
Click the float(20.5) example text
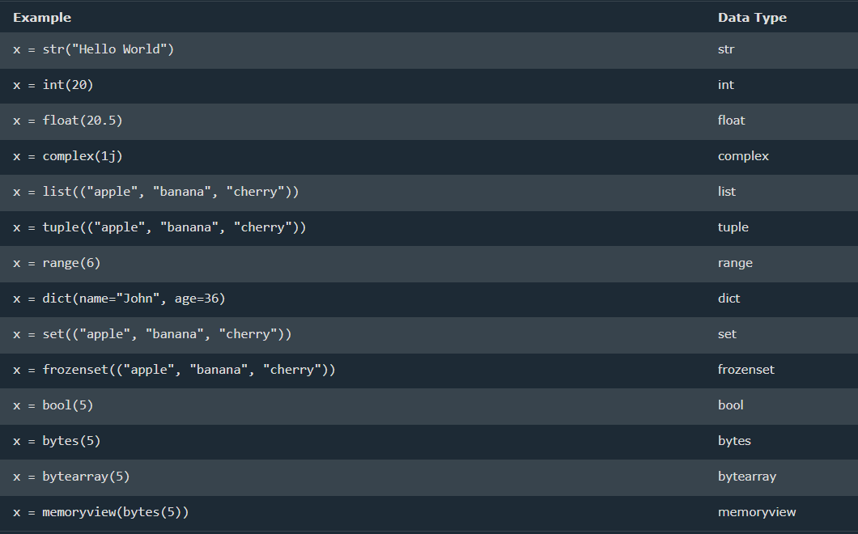pos(68,121)
